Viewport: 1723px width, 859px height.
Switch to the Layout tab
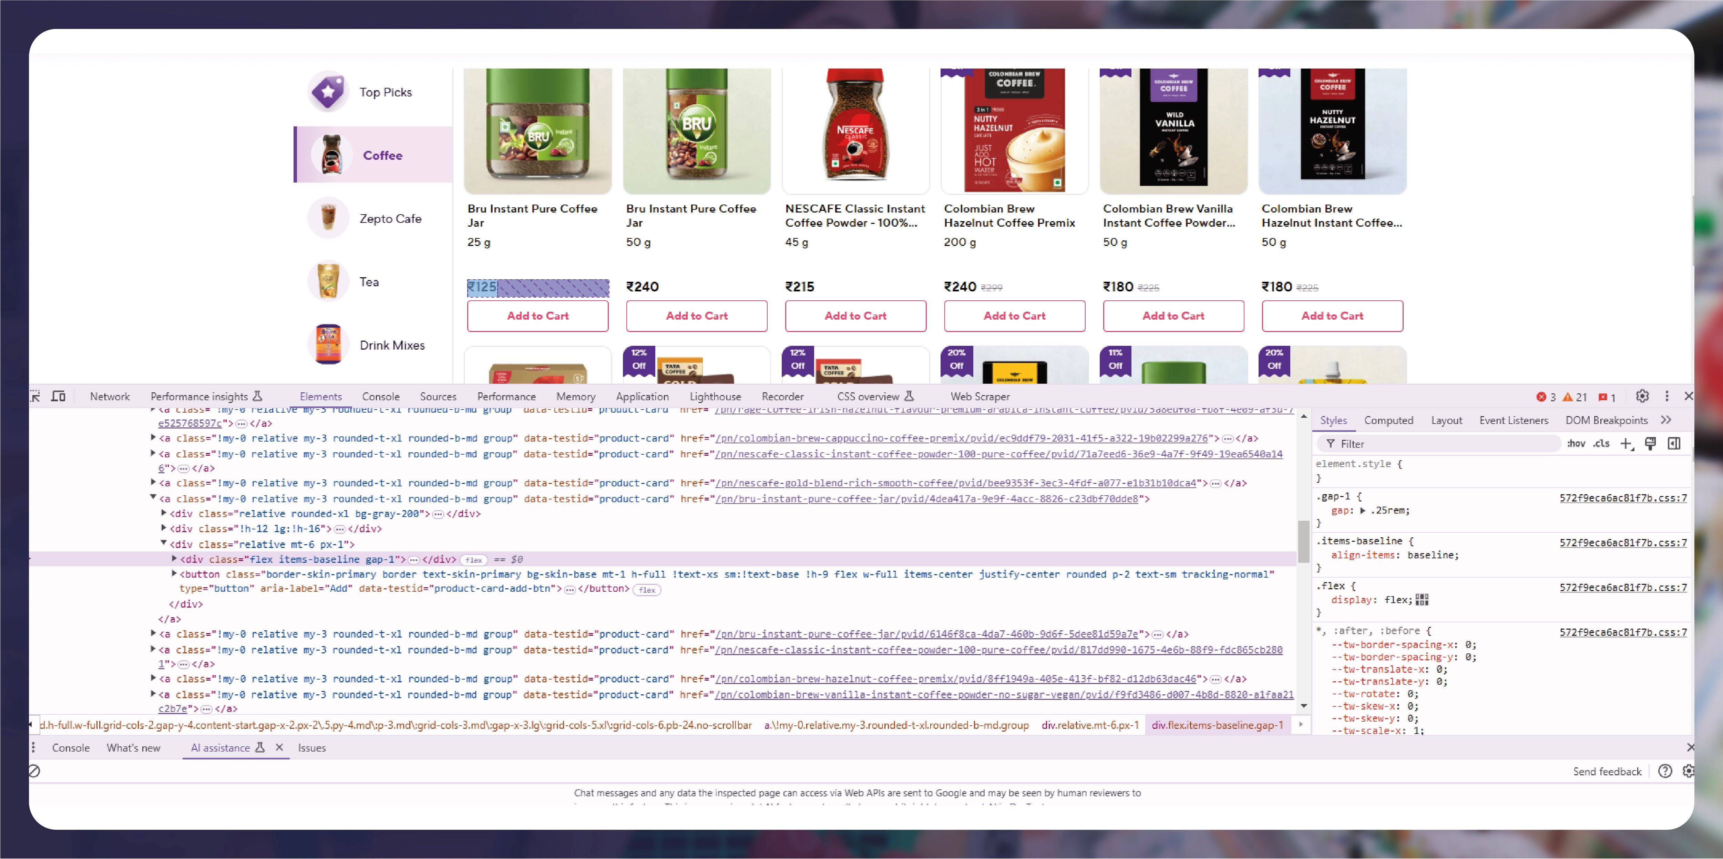coord(1446,420)
